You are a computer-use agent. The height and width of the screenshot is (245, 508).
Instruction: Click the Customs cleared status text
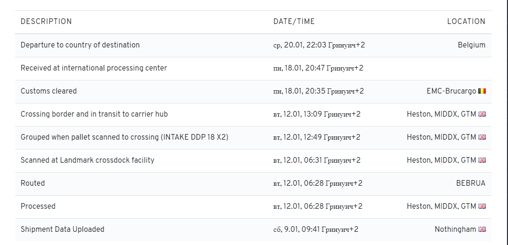pyautogui.click(x=49, y=91)
